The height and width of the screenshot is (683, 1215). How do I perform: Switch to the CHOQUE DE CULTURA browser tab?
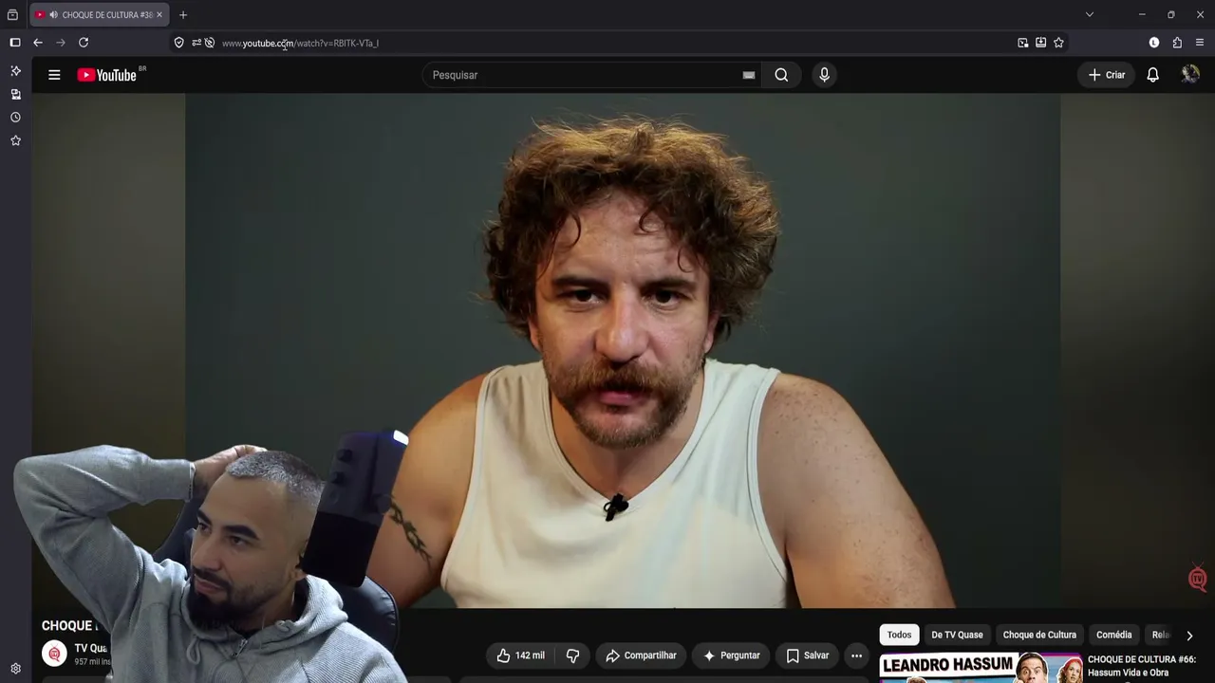(x=99, y=15)
